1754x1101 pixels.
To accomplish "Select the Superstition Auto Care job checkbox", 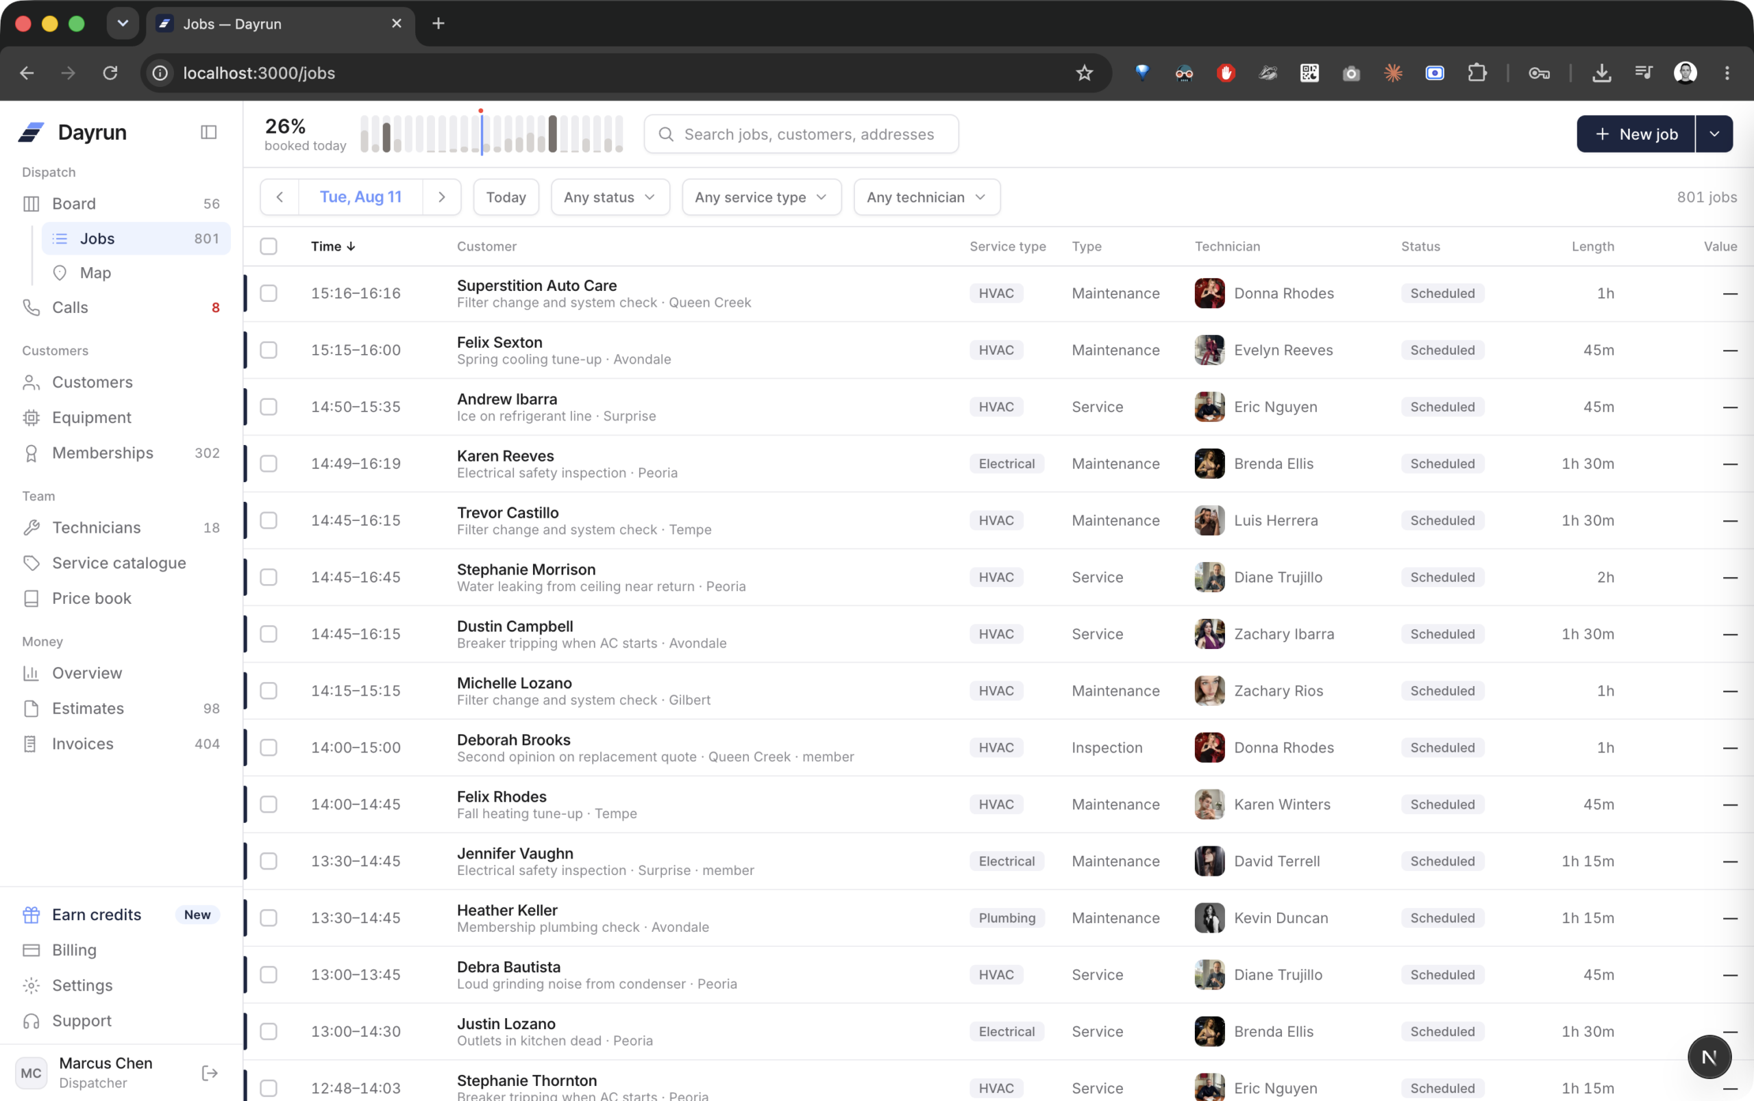I will [269, 293].
